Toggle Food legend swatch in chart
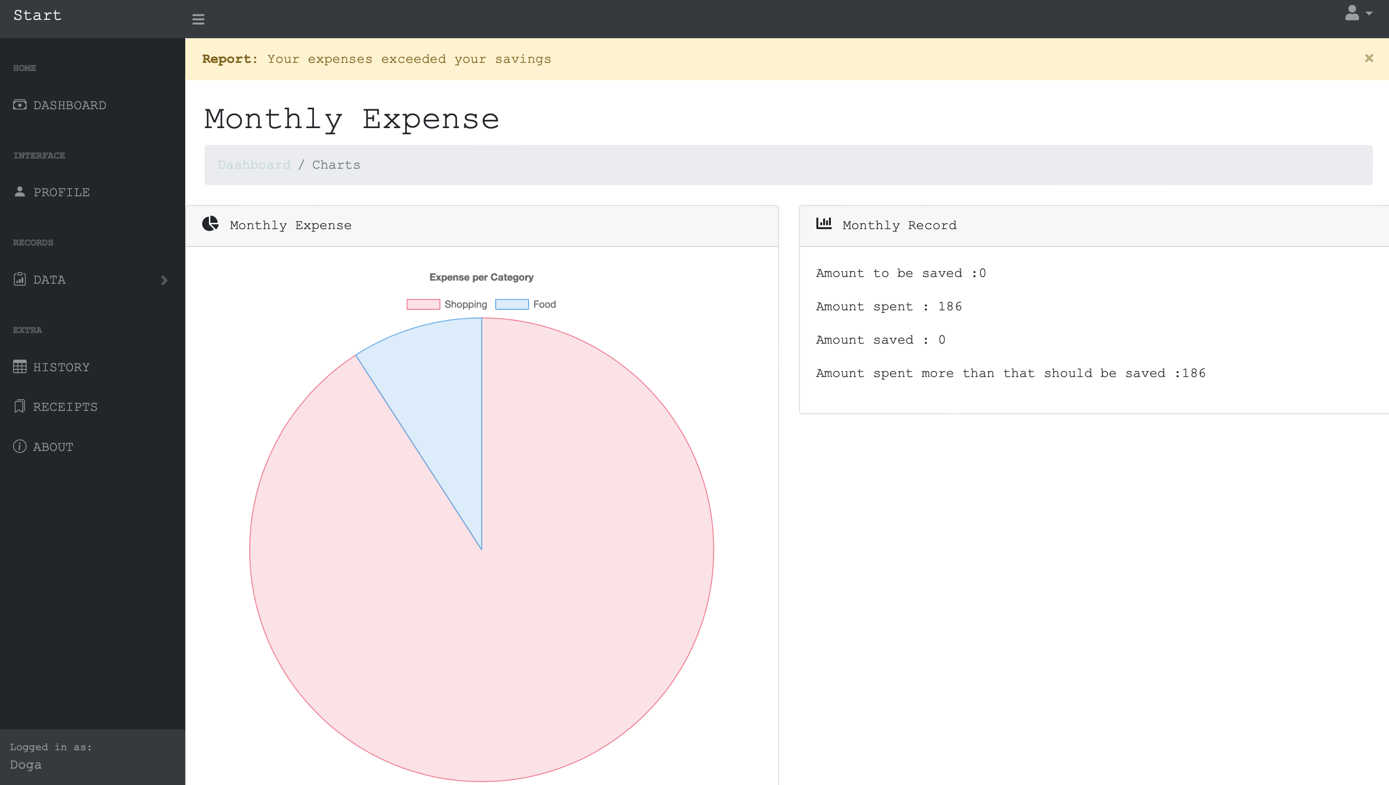This screenshot has width=1389, height=785. 511,305
